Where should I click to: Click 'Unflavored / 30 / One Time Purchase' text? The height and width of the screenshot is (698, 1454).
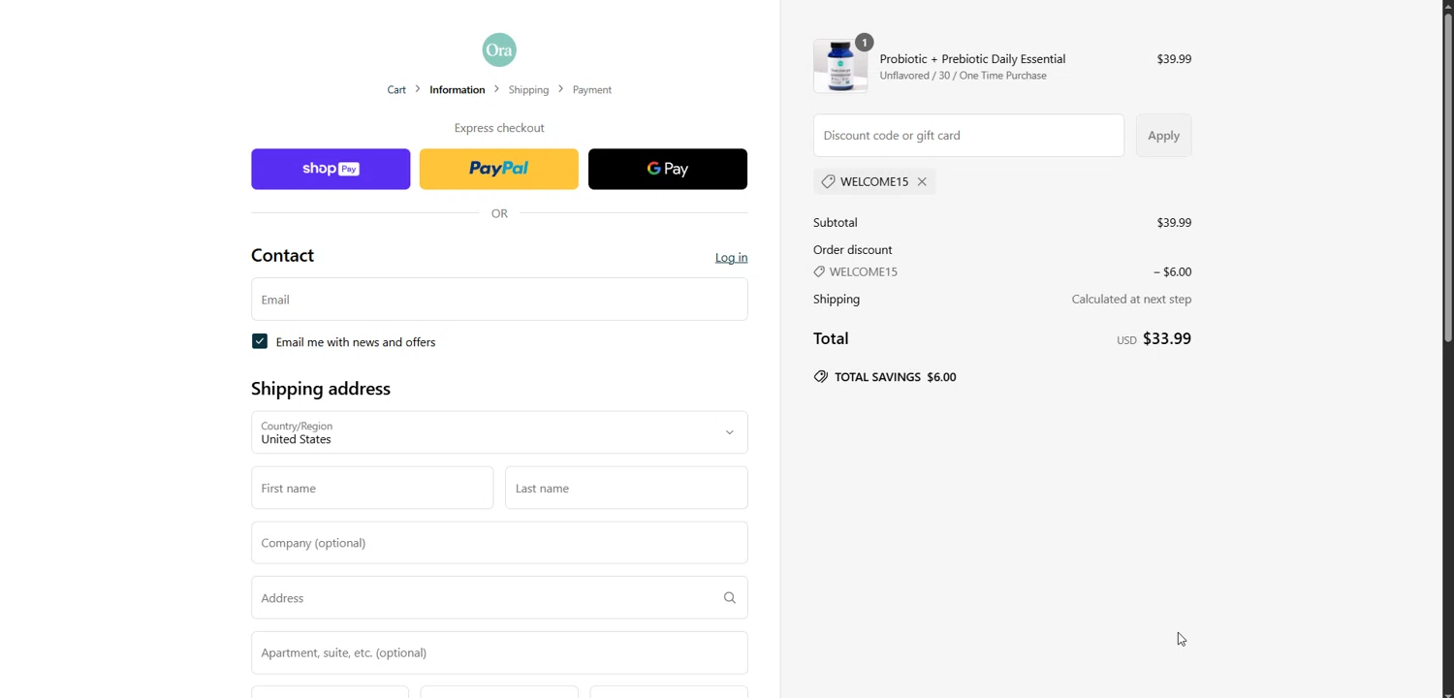963,76
